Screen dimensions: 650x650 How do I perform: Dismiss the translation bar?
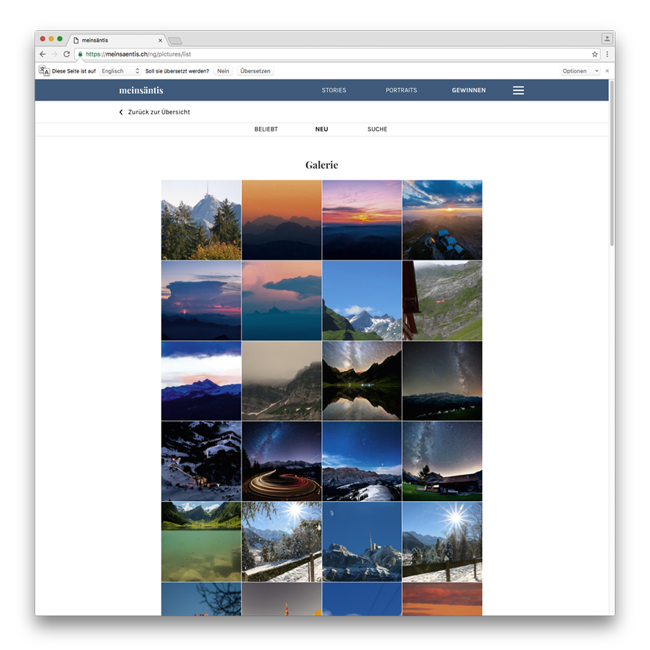(x=607, y=71)
